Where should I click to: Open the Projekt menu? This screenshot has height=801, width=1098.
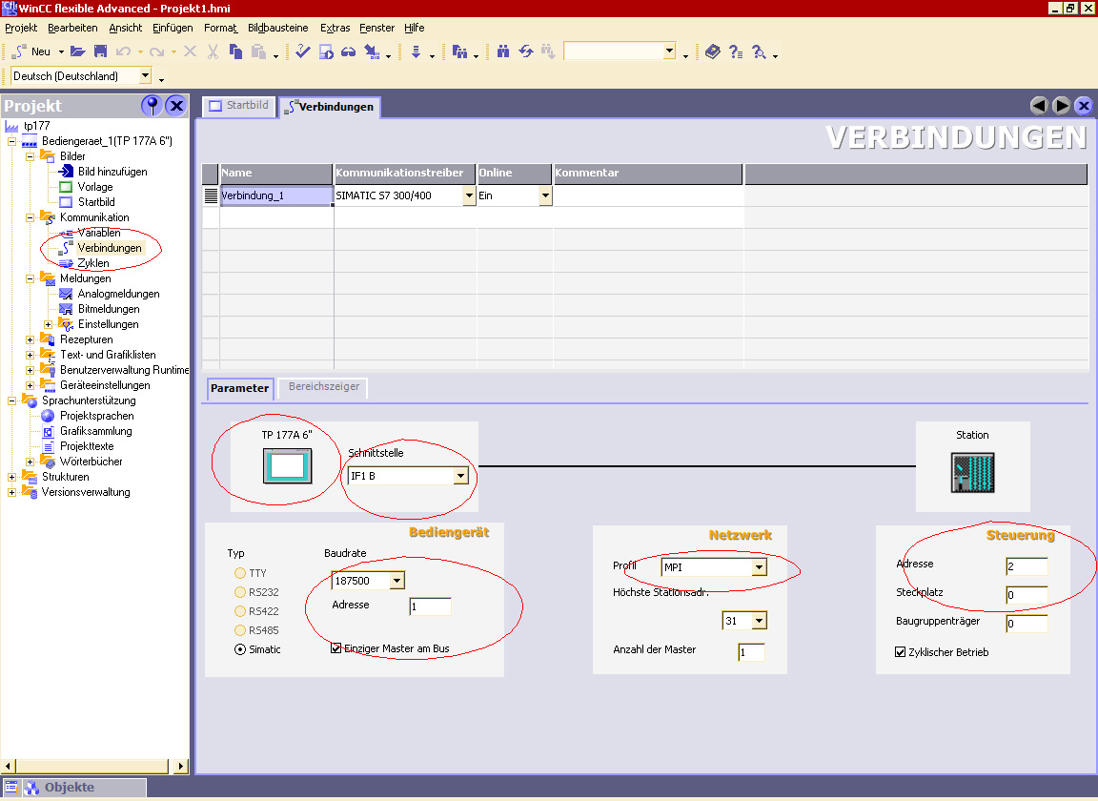[21, 28]
